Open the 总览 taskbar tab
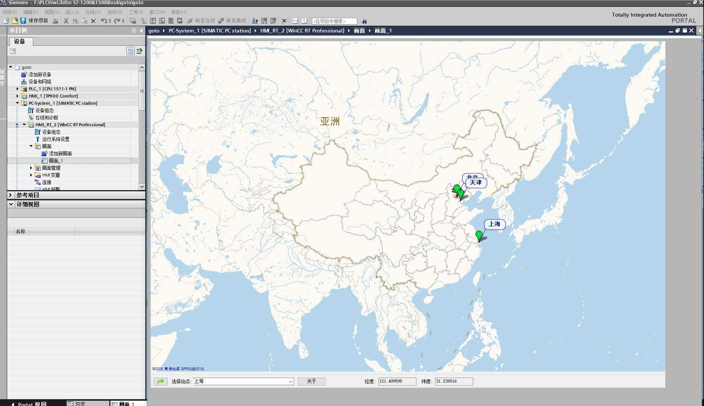The width and height of the screenshot is (704, 406). [88, 404]
